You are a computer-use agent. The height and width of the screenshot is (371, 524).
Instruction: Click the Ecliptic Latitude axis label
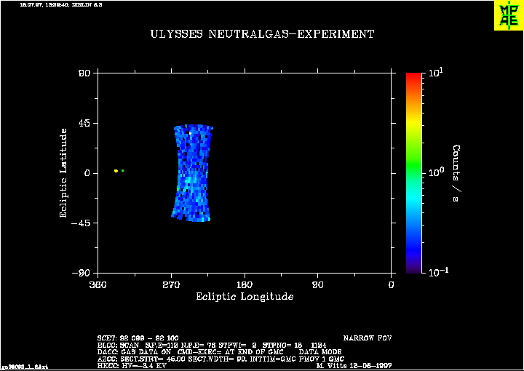click(x=63, y=173)
